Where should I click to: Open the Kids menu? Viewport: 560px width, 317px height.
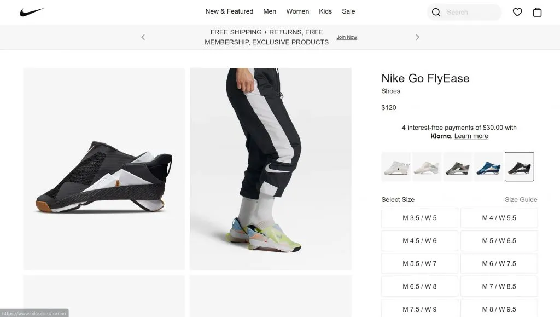point(325,11)
